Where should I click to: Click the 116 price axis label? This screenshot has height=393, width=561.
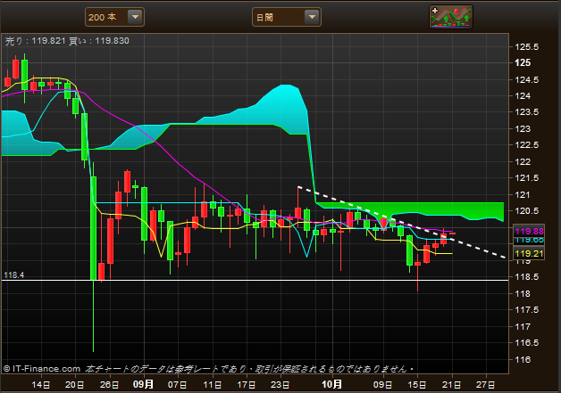click(523, 359)
